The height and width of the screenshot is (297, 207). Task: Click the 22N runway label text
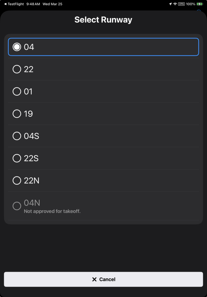[32, 181]
